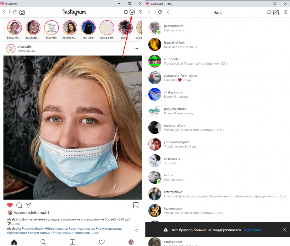The width and height of the screenshot is (290, 246).
Task: Dismiss the unsupported browser banner
Action: (284, 230)
